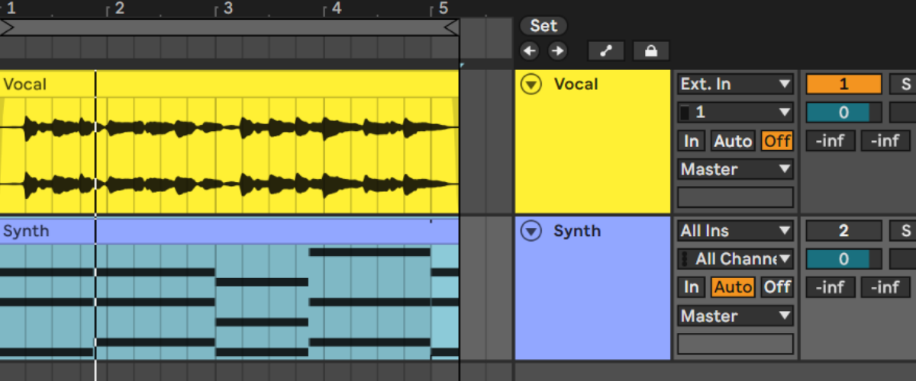916x381 pixels.
Task: Solo the Vocal track
Action: [905, 84]
